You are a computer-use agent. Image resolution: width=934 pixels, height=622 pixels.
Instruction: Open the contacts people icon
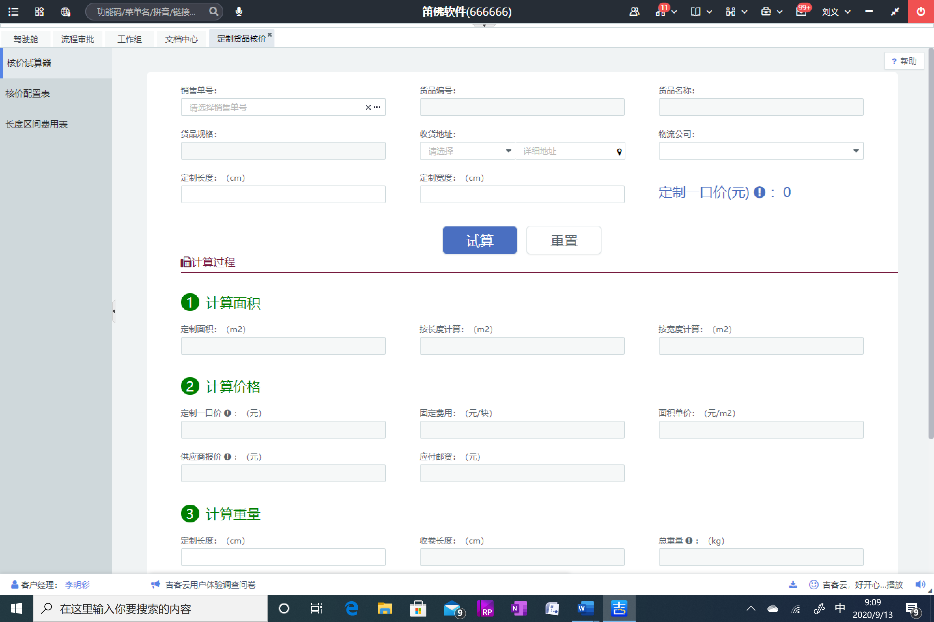pos(634,12)
